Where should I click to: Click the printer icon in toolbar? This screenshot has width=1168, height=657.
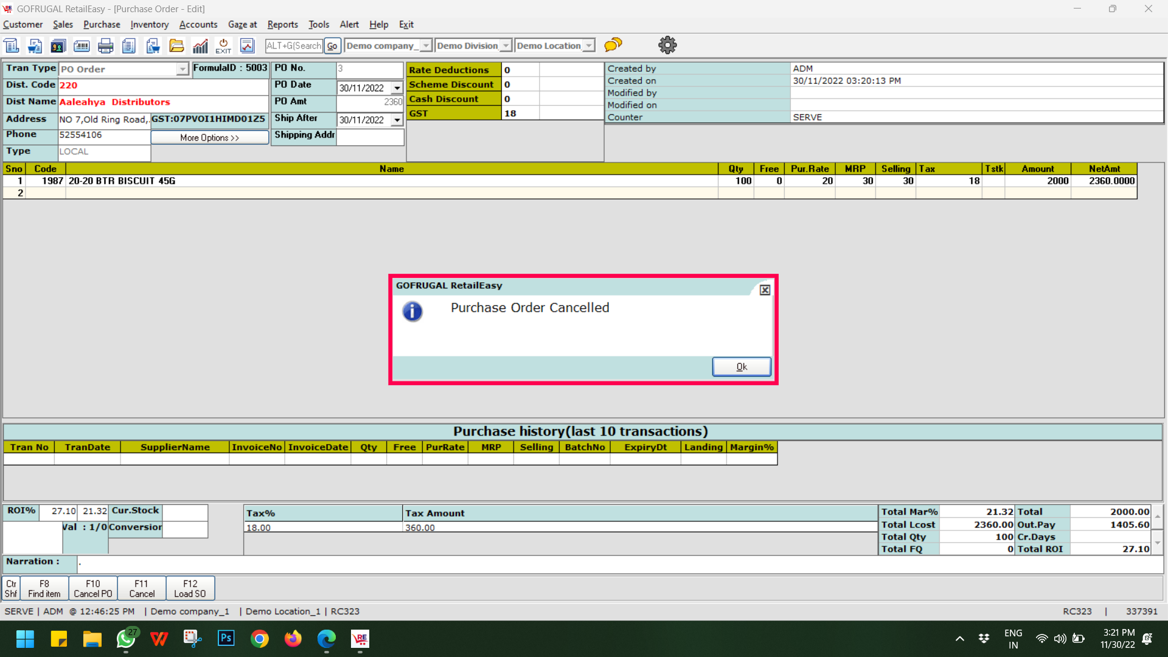click(105, 46)
